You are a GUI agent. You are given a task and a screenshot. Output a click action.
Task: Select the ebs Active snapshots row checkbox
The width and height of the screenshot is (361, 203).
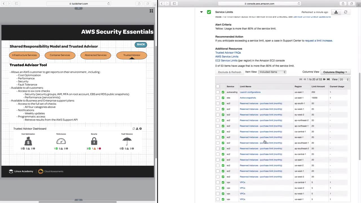click(x=218, y=98)
